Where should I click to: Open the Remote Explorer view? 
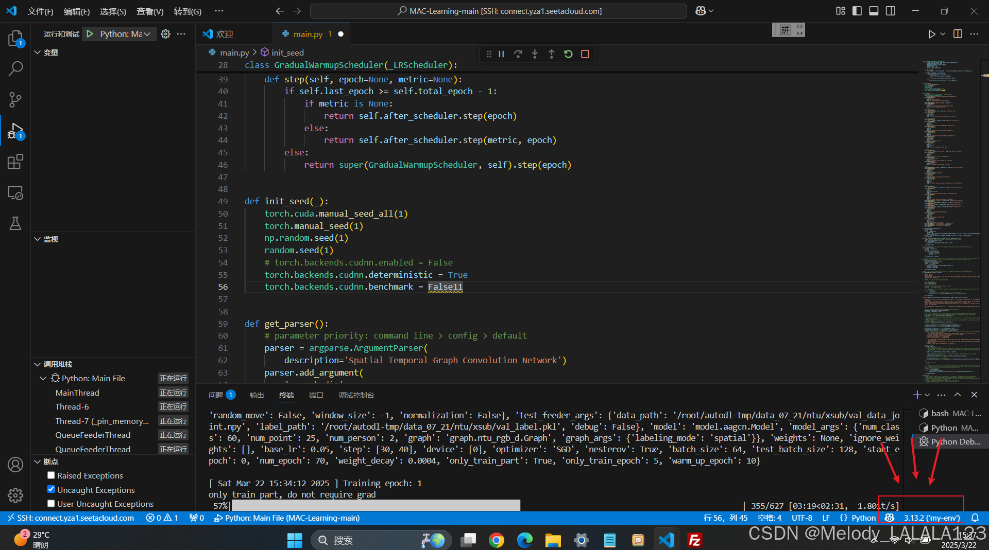click(x=15, y=193)
